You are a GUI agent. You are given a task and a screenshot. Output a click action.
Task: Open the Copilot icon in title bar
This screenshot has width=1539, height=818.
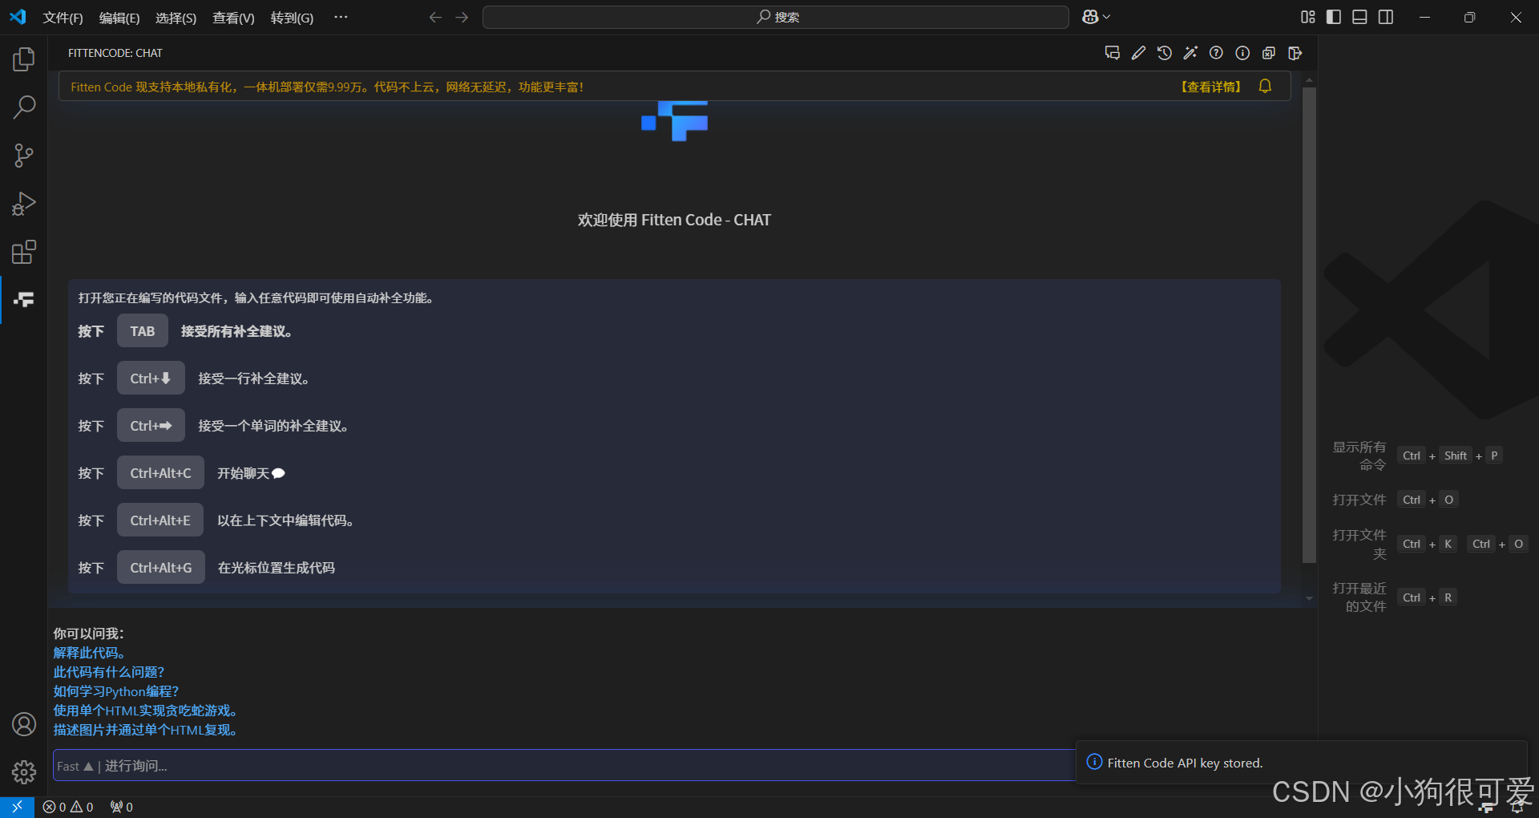pos(1090,17)
